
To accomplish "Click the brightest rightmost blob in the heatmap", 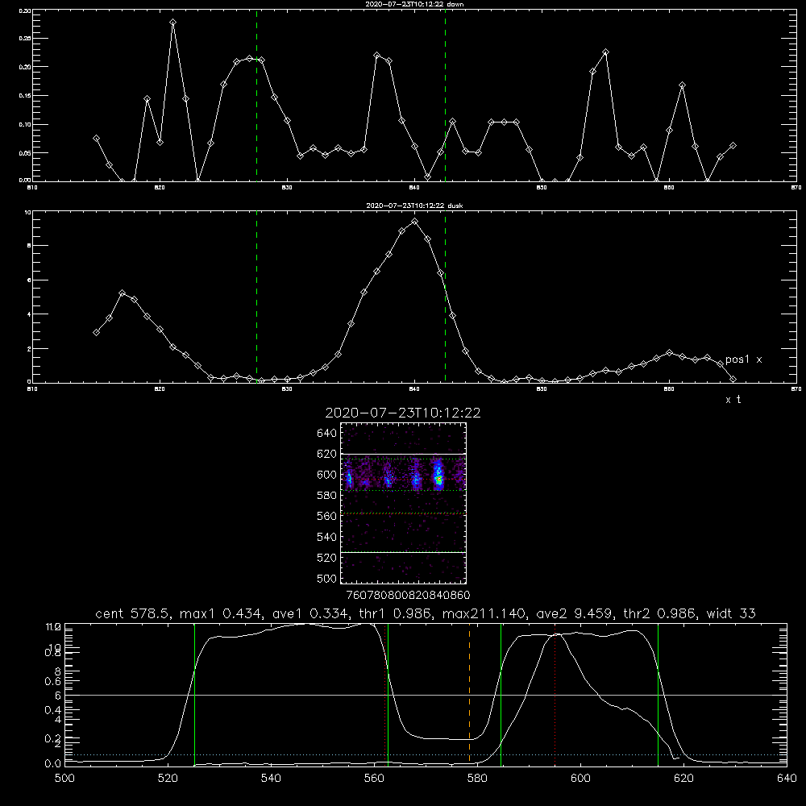I will click(438, 476).
